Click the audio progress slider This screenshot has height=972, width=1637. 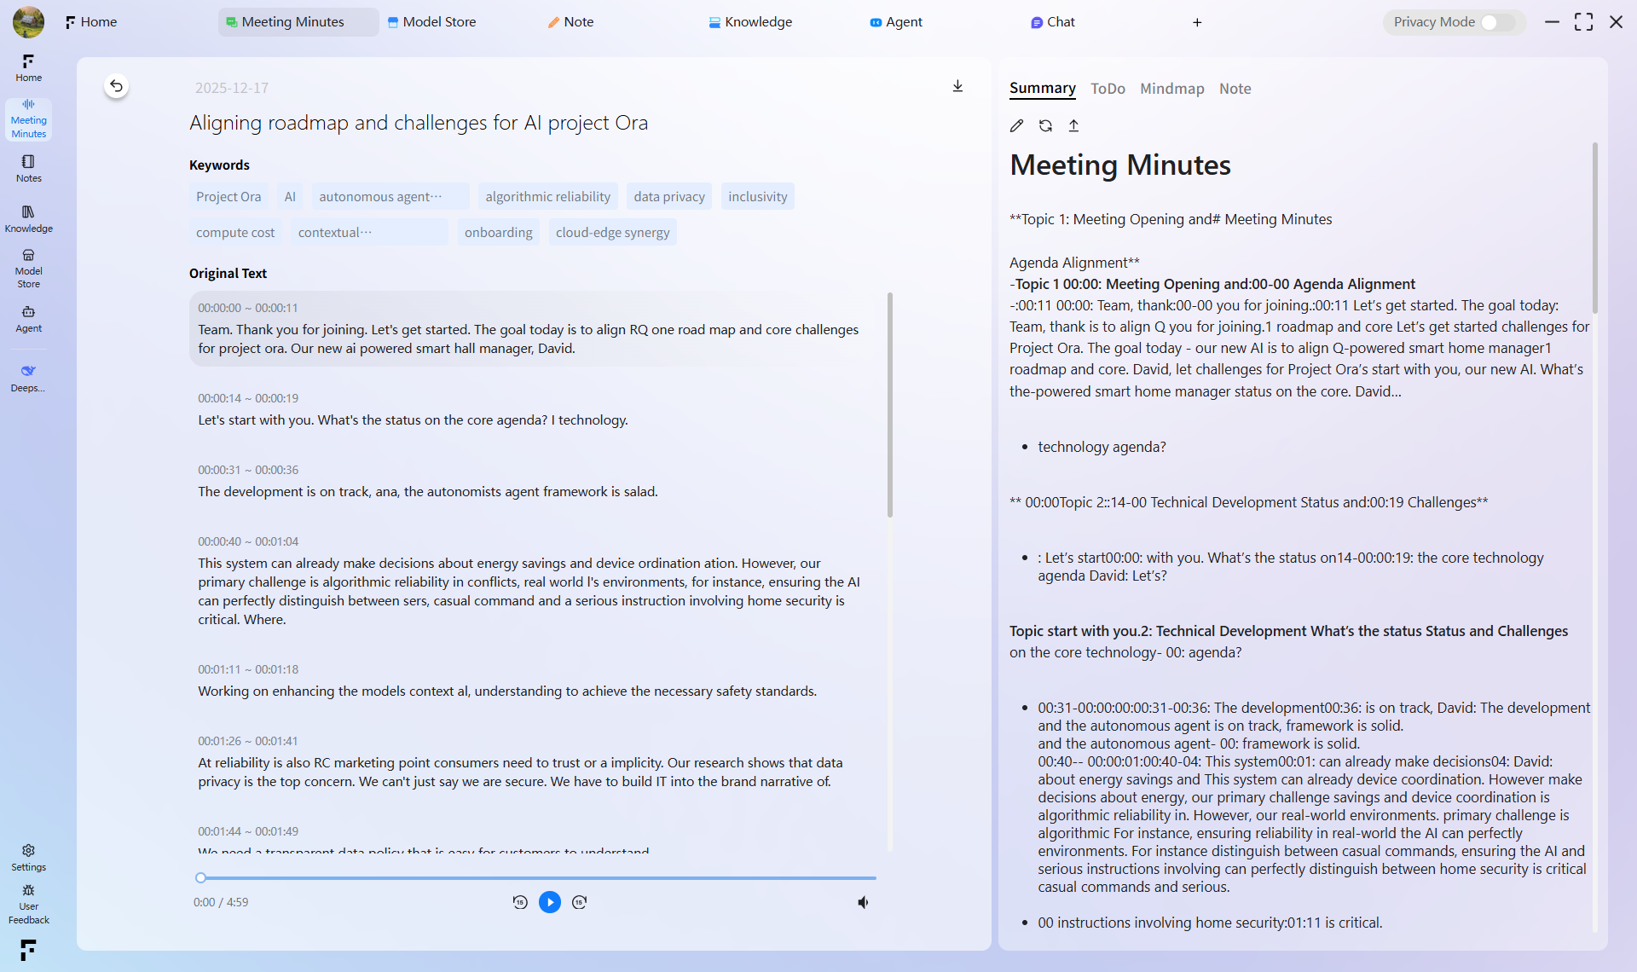click(x=537, y=877)
